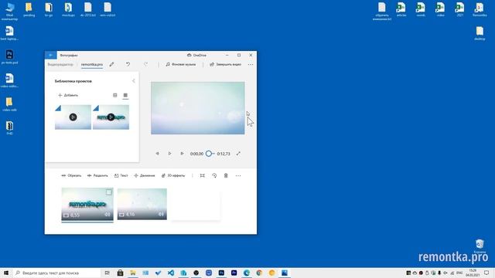Select desktop file icon at right

[480, 33]
